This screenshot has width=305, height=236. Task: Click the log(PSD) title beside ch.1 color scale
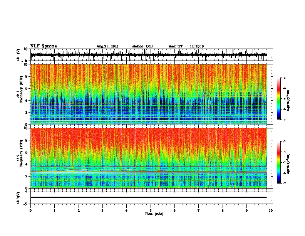pos(288,100)
